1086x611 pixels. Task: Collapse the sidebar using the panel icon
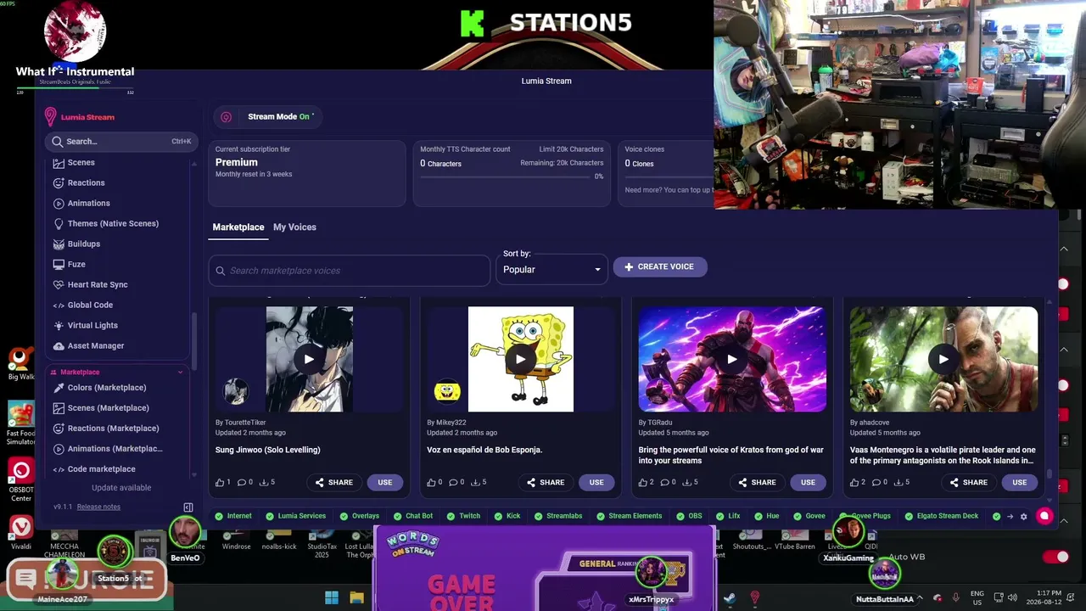[x=188, y=507]
